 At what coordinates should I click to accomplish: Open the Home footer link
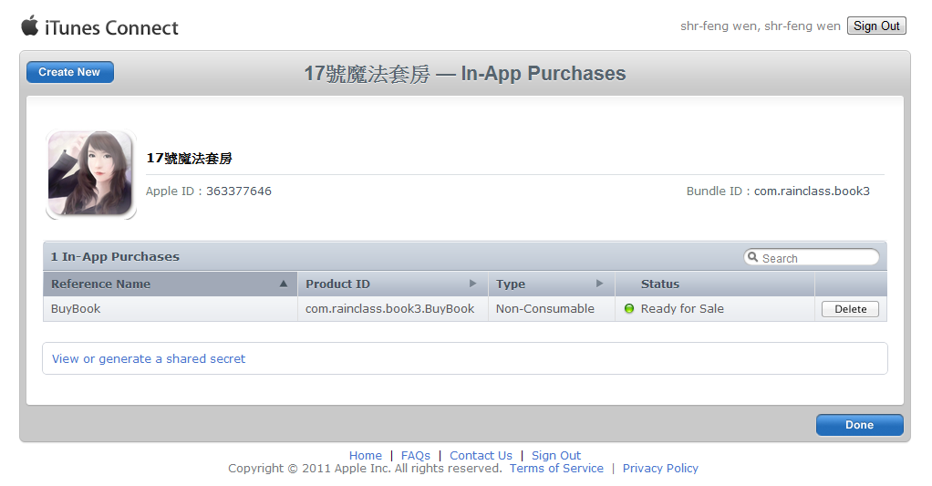(x=366, y=455)
